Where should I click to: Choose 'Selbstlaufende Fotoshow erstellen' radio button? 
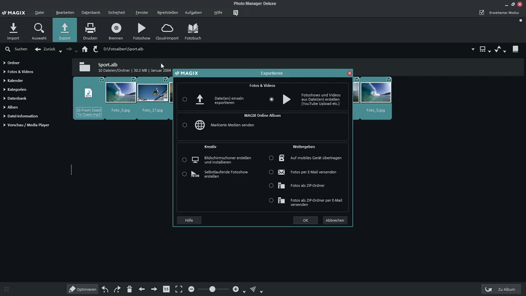[x=184, y=174]
